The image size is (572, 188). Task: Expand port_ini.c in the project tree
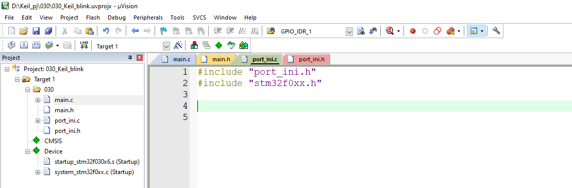(38, 121)
